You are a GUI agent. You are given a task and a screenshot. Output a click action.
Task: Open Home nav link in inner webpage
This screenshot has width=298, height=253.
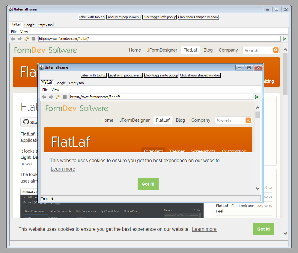pos(107,120)
